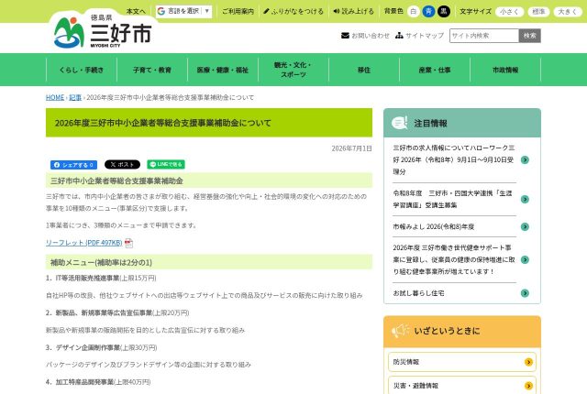The image size is (587, 394).
Task: Set text size to 小さく
Action: coord(509,12)
